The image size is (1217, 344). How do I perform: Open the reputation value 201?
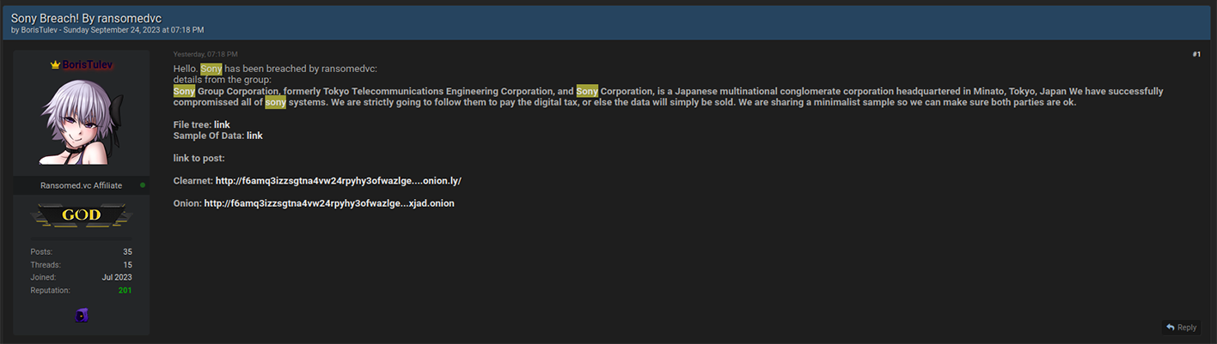(x=125, y=291)
